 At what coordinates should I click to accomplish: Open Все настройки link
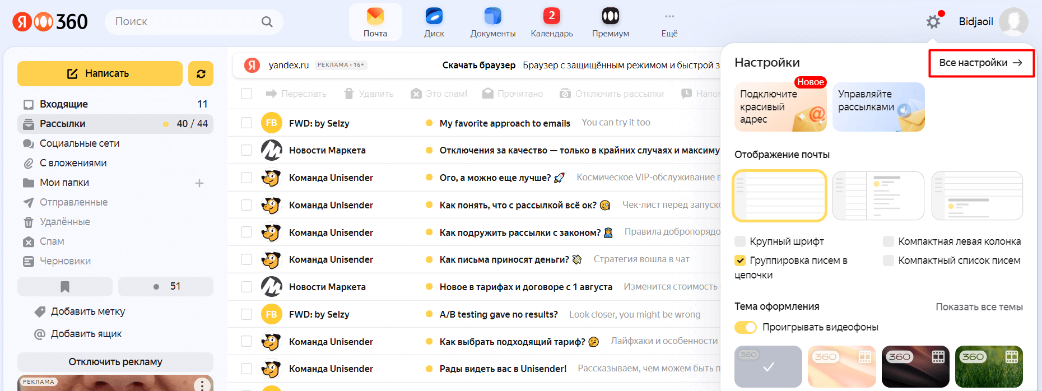pyautogui.click(x=981, y=63)
